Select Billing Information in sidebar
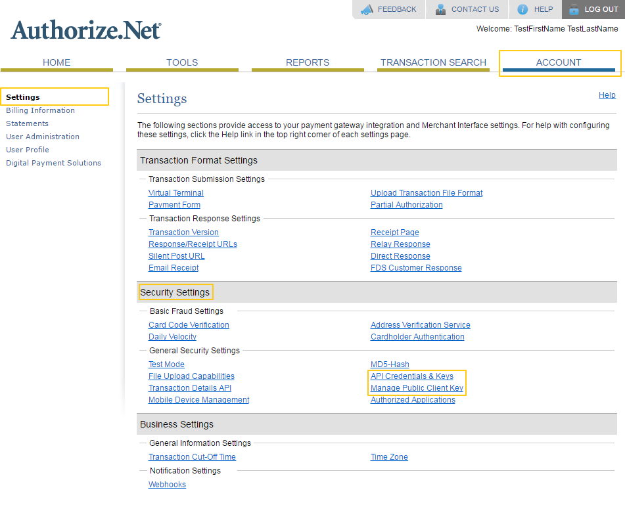Screen dimensions: 625x505 pyautogui.click(x=40, y=110)
